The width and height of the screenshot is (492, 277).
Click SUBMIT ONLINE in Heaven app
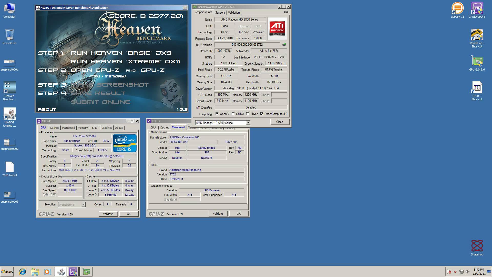tap(100, 102)
